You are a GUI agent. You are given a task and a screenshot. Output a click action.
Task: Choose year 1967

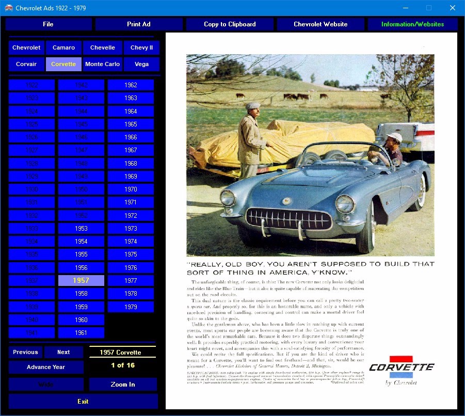coord(131,150)
